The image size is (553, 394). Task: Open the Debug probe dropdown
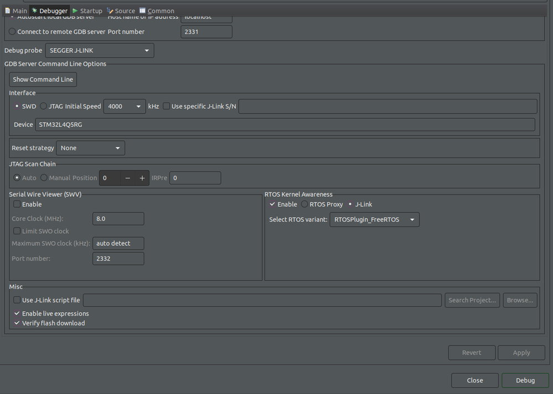point(100,50)
